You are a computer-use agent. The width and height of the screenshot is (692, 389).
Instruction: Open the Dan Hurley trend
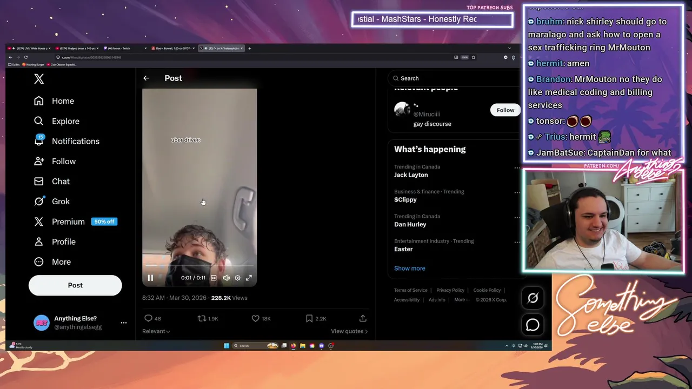410,224
